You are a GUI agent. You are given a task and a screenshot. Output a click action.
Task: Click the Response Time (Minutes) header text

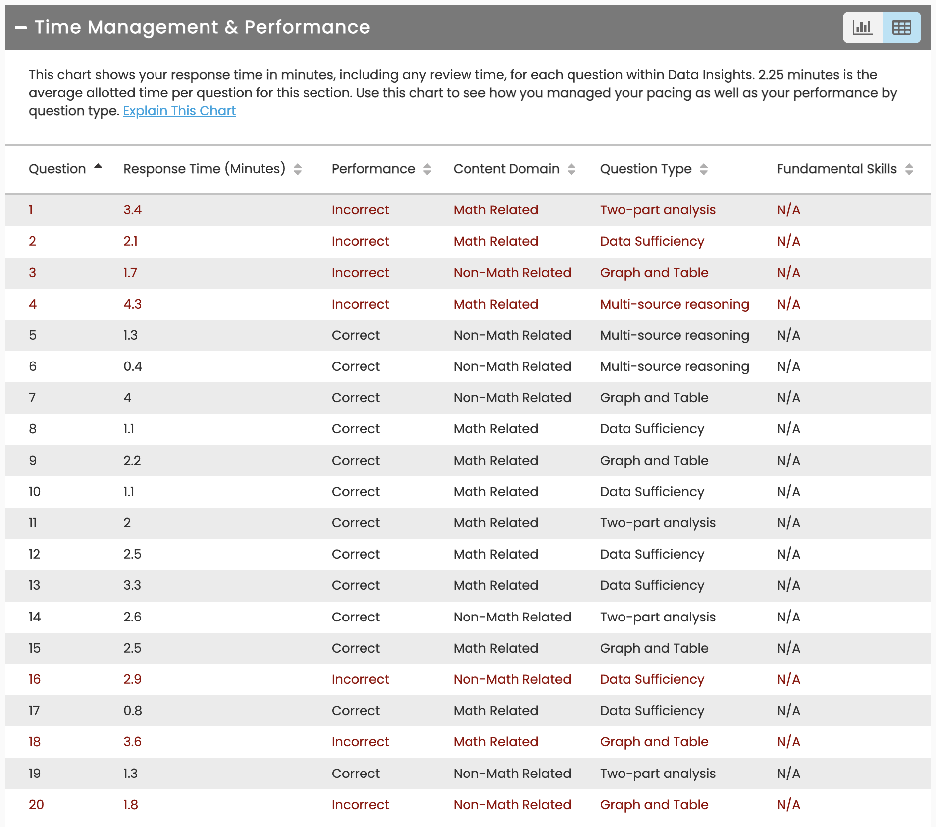coord(204,169)
